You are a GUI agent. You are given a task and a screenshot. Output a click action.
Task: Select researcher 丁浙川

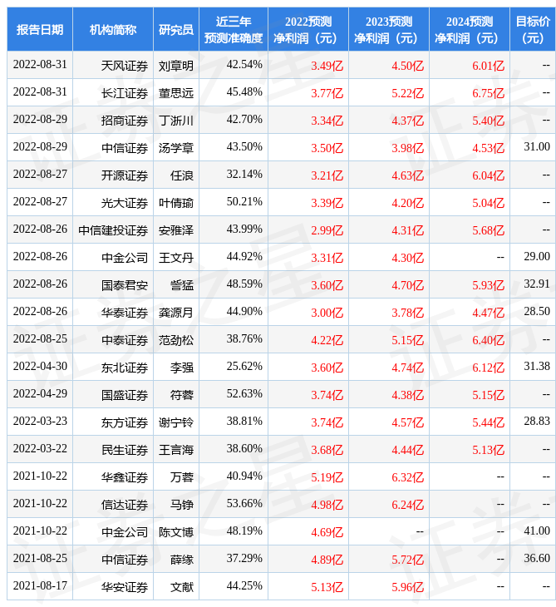pyautogui.click(x=176, y=121)
